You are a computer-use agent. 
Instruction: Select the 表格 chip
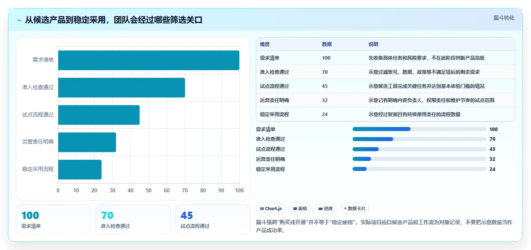[300, 208]
